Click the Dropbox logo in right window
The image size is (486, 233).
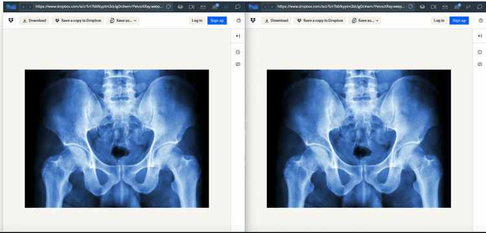coord(253,21)
